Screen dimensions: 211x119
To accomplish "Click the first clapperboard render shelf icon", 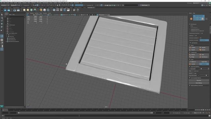I will (15, 10).
